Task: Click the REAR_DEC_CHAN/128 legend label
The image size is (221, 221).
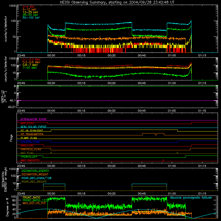Action: (36, 178)
